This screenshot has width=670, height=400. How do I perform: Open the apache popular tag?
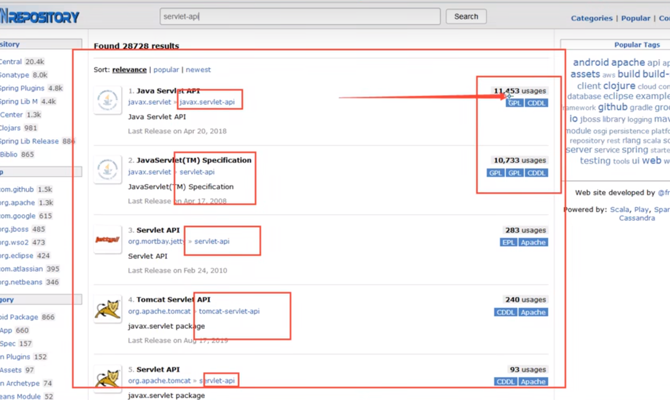[x=628, y=62]
